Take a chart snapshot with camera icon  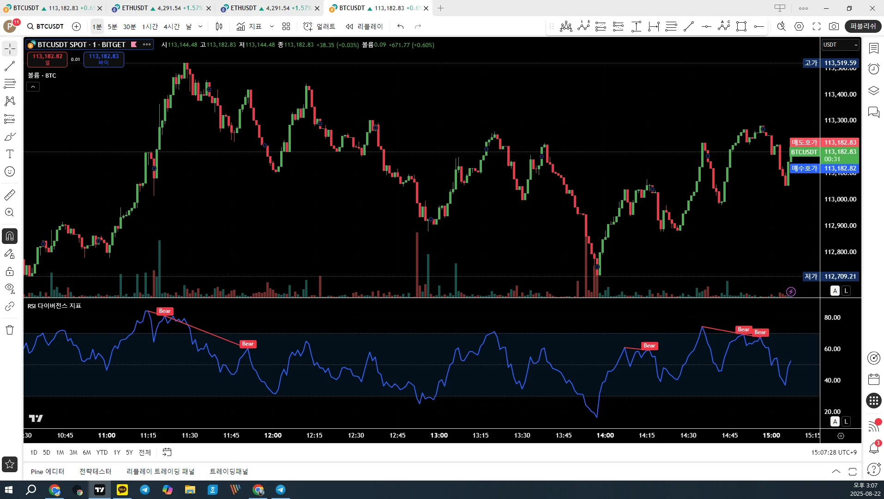(x=834, y=26)
